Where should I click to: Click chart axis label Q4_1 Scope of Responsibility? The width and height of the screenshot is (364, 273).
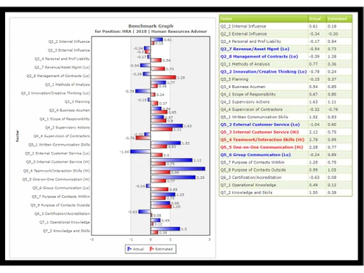pyautogui.click(x=65, y=119)
